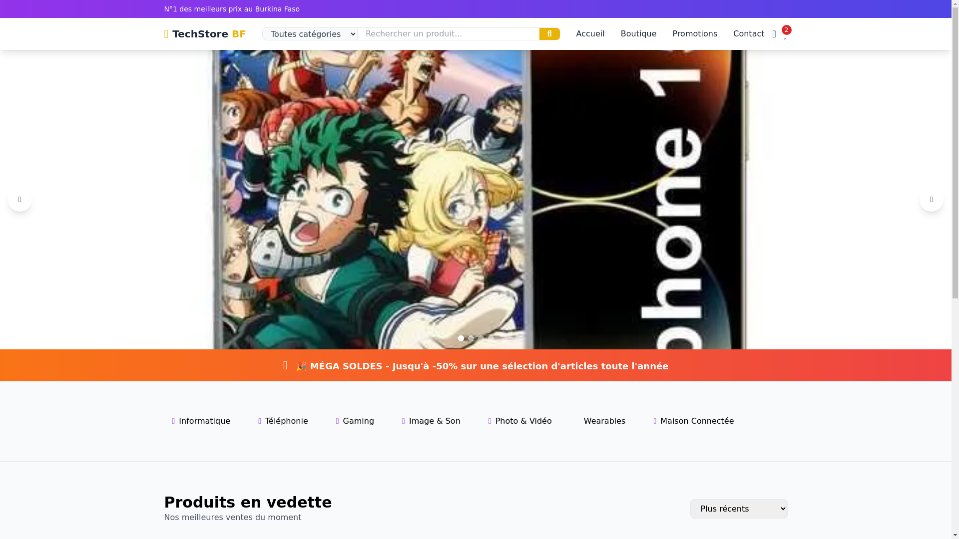Select the first carousel indicator dot
Screen dimensions: 959x539
(x=461, y=338)
